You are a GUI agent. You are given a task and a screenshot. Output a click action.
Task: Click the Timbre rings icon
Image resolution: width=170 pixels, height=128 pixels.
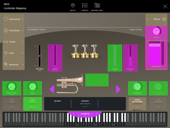6,42
